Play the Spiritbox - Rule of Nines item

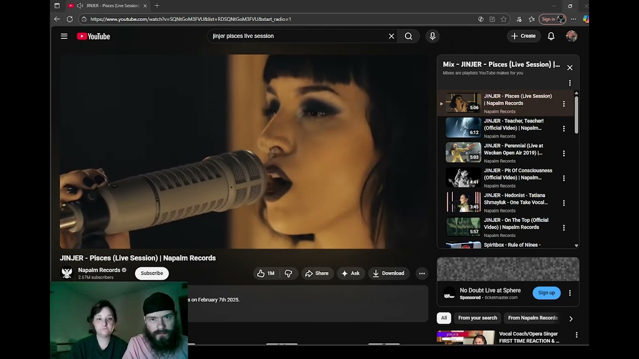[x=512, y=245]
